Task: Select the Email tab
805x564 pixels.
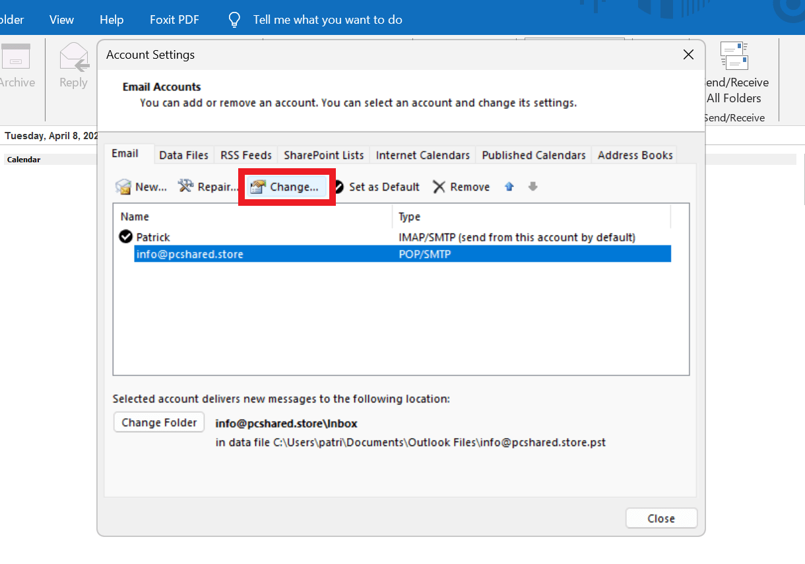Action: tap(125, 154)
